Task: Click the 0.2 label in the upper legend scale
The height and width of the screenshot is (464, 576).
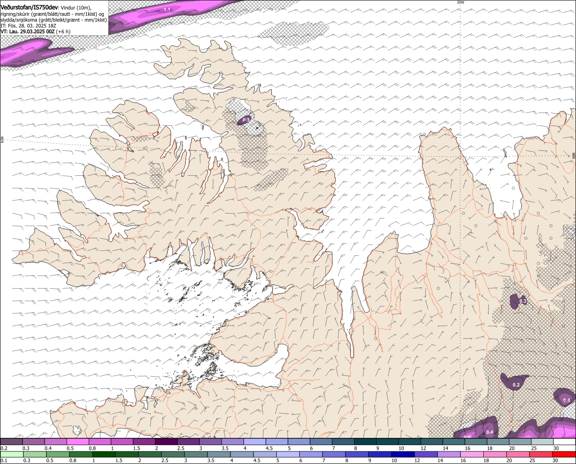Action: click(x=4, y=448)
